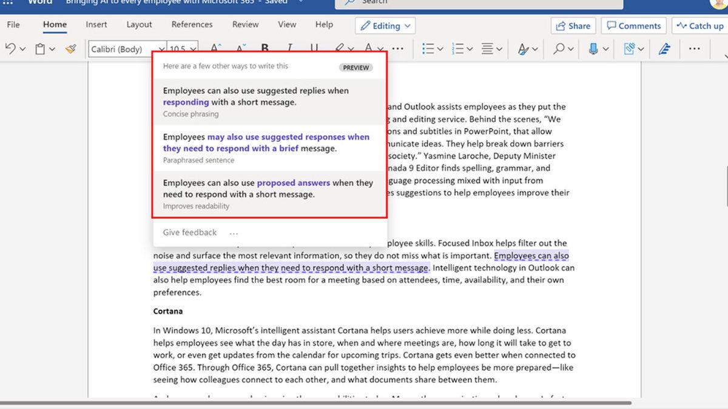Switch to the Review ribbon tab
This screenshot has height=409, width=728.
click(x=245, y=25)
